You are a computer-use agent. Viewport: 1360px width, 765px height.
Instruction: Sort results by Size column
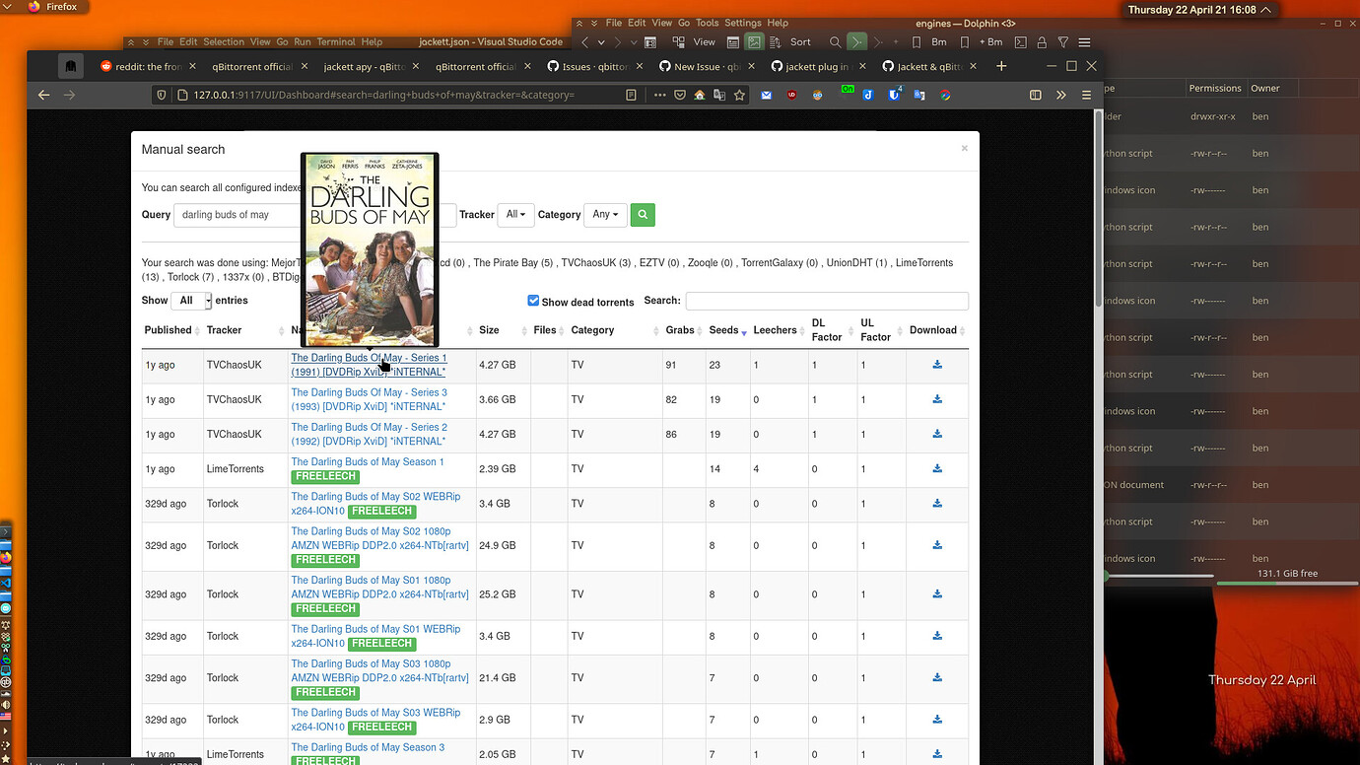click(504, 330)
